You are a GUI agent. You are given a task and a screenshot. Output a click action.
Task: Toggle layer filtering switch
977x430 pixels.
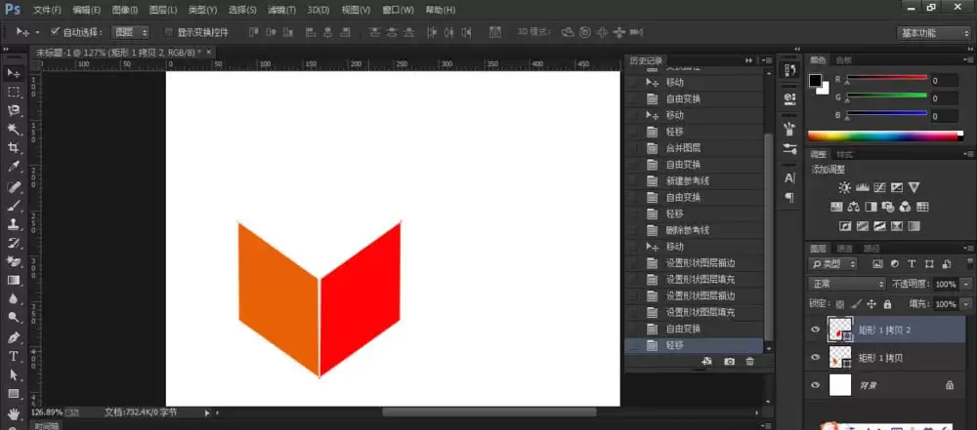[x=969, y=262]
